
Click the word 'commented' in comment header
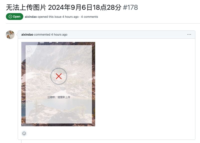(x=42, y=35)
